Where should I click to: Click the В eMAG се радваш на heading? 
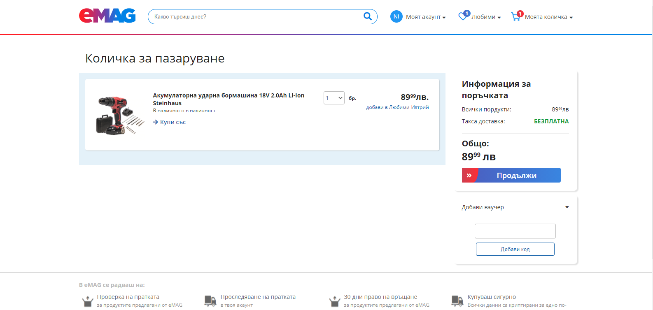coord(112,285)
